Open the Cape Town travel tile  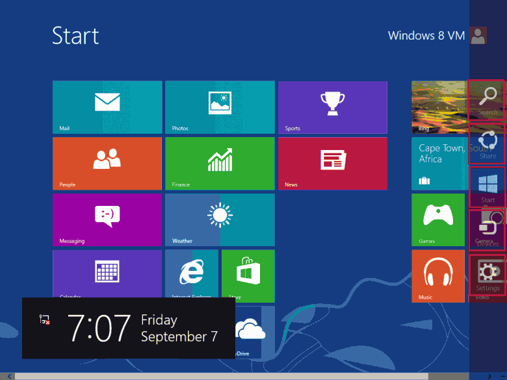441,164
